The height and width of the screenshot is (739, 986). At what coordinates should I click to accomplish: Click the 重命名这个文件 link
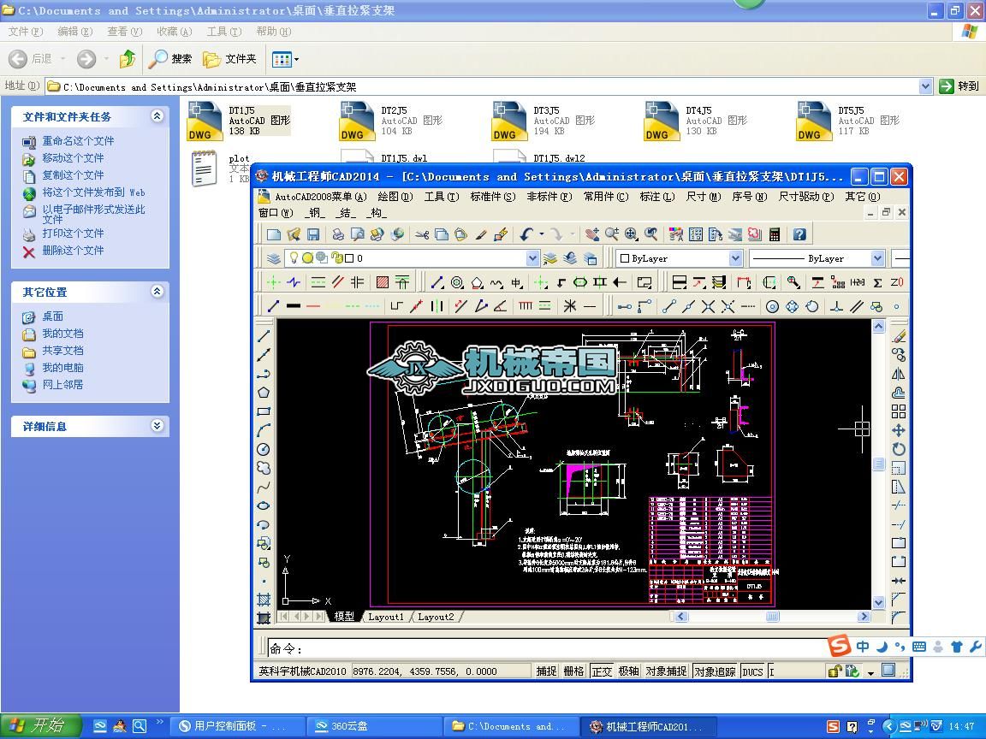click(x=78, y=141)
